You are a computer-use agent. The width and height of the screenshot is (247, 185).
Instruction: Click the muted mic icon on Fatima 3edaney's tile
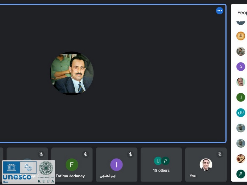pyautogui.click(x=86, y=154)
